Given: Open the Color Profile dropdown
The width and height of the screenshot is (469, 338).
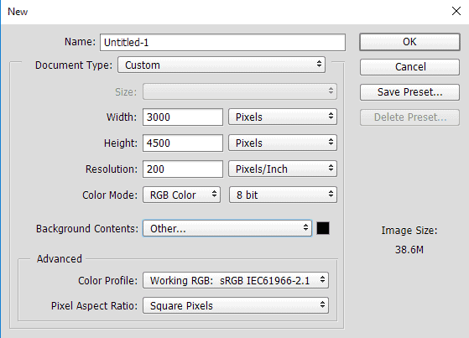Looking at the screenshot, I should (x=236, y=280).
